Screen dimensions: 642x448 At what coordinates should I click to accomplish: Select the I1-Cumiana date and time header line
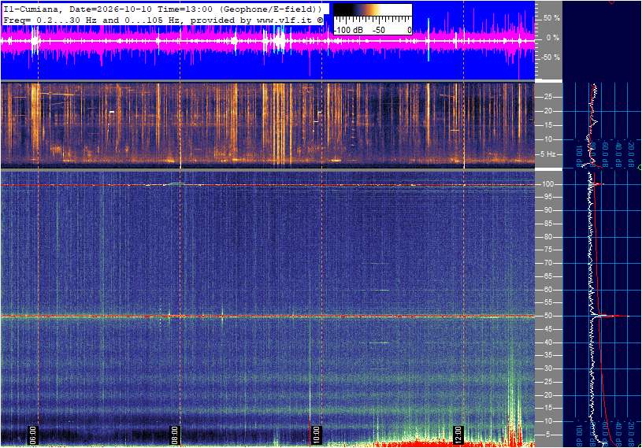point(161,9)
